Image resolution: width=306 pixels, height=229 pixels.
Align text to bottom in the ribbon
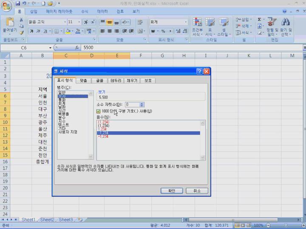coord(116,22)
